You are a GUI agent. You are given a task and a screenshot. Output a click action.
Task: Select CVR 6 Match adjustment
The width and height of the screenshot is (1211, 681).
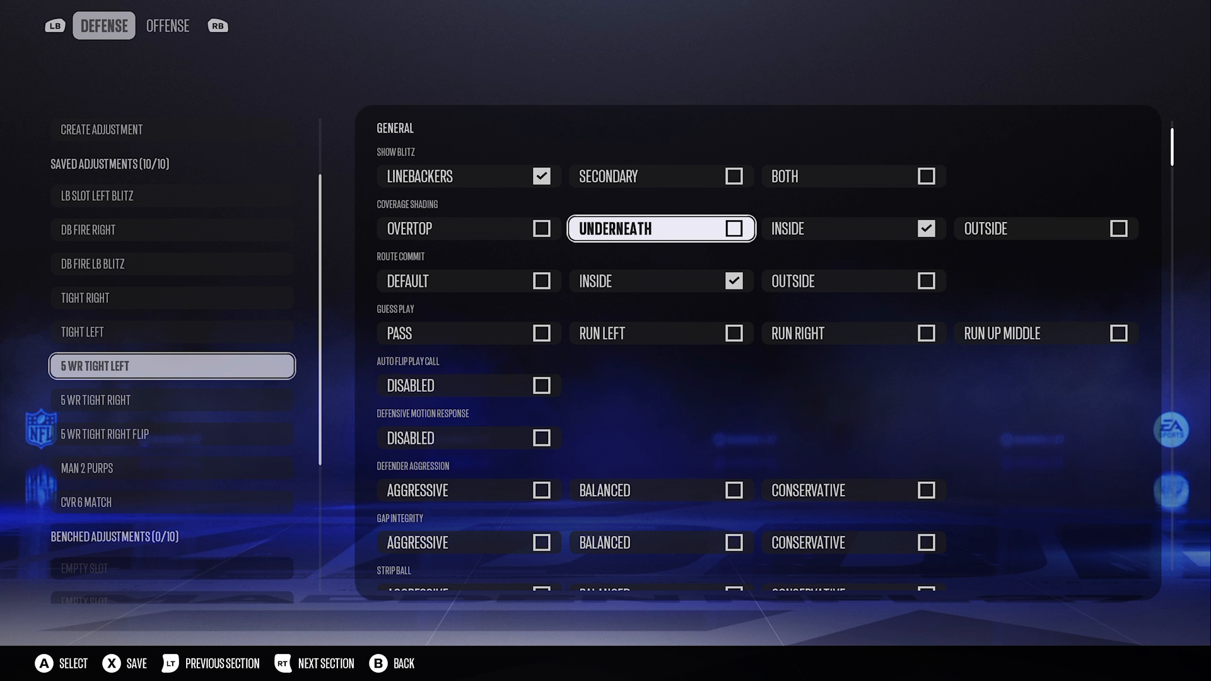(172, 503)
